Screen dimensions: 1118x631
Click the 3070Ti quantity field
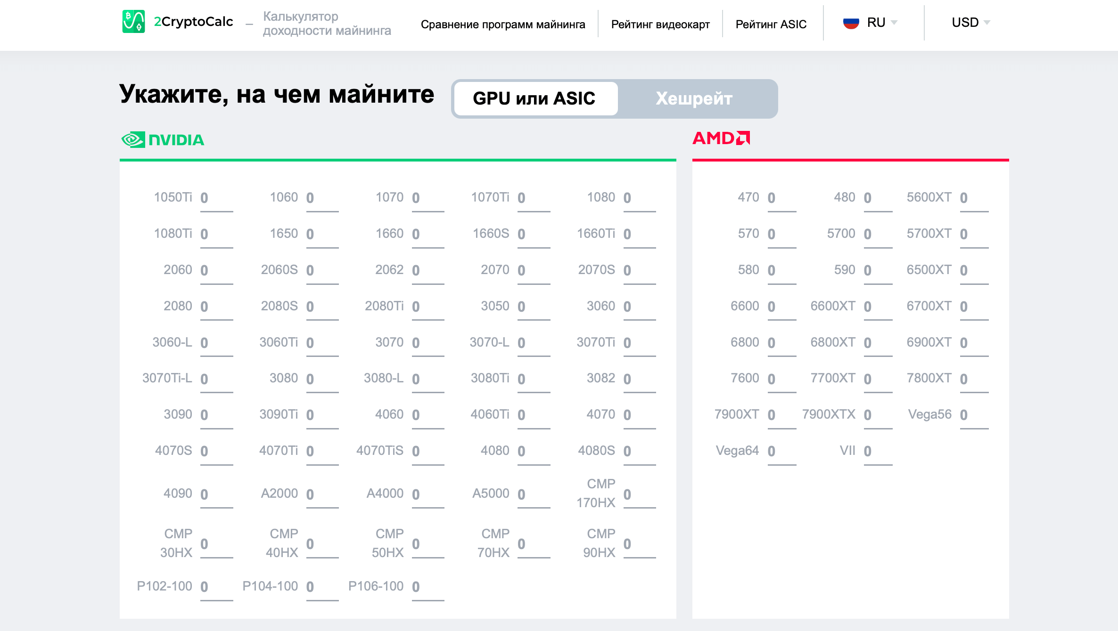640,343
